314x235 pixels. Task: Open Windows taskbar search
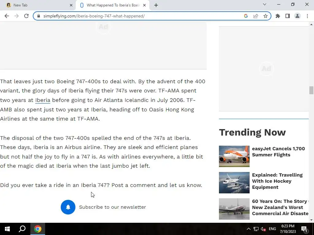tap(22, 229)
